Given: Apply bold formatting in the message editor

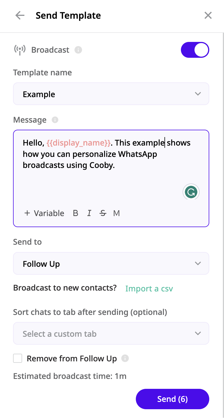Looking at the screenshot, I should [x=75, y=213].
